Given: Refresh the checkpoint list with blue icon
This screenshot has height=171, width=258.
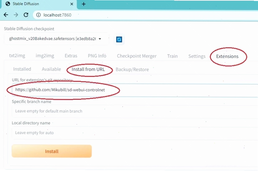Looking at the screenshot, I should click(119, 39).
